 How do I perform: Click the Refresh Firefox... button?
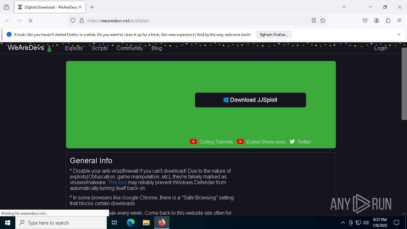coord(274,35)
